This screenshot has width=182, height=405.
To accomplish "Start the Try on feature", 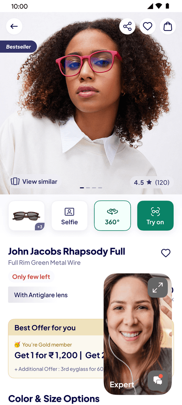I will (x=156, y=216).
